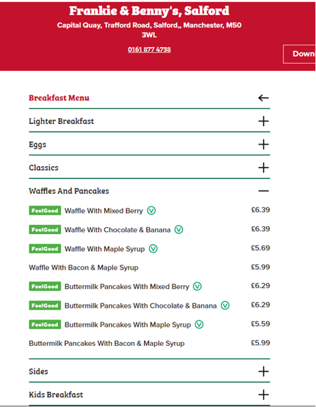The height and width of the screenshot is (407, 316).
Task: Collapse Waffles And Pancakes with minus icon
Action: (264, 191)
